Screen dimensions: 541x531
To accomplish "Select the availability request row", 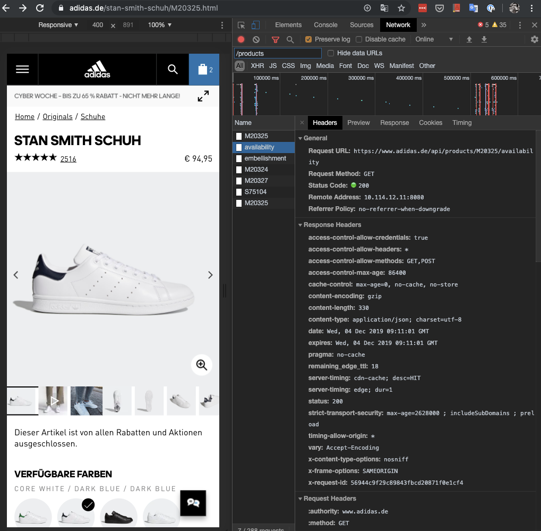I will point(264,147).
